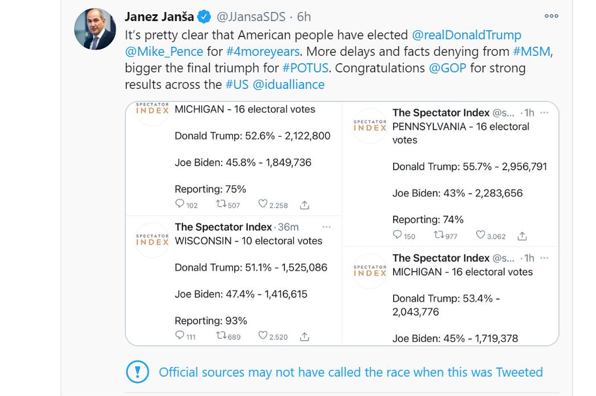
Task: Click the reply icon on Wisconsin tweet
Action: (x=179, y=336)
